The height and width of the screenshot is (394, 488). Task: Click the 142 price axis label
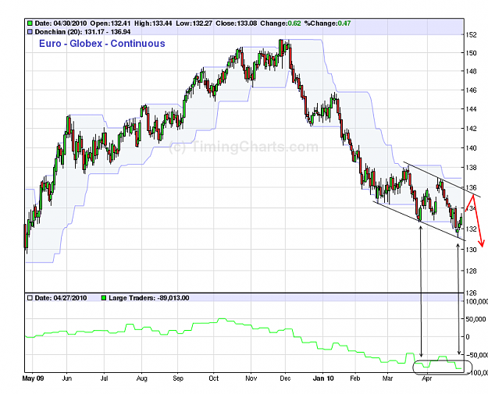471,129
